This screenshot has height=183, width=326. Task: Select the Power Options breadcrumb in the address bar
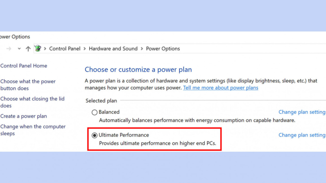pos(163,49)
